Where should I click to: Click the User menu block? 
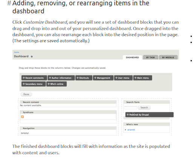coord(123,78)
